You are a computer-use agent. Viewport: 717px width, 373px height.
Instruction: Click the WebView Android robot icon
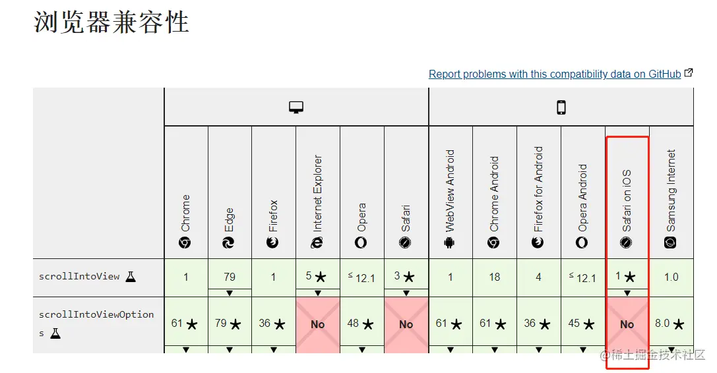(x=451, y=243)
